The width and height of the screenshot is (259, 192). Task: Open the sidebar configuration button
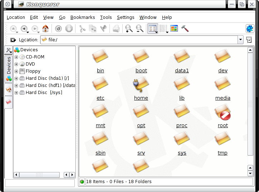pyautogui.click(x=9, y=50)
